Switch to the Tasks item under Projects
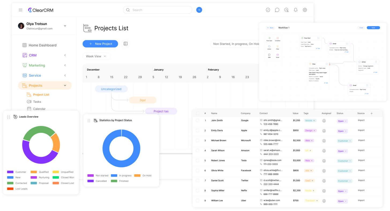The height and width of the screenshot is (211, 390). coord(37,102)
